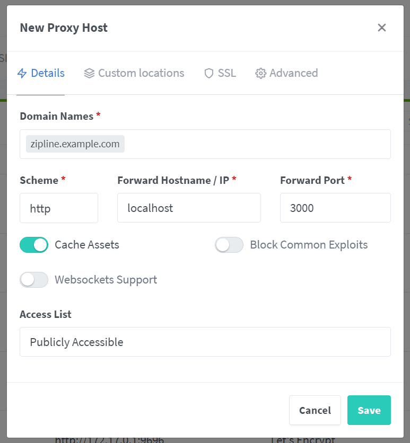This screenshot has height=443, width=410.
Task: Click the shield icon on the SSL tab
Action: [208, 73]
